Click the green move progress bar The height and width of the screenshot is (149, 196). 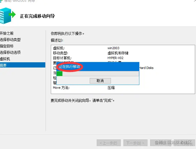(x=98, y=74)
